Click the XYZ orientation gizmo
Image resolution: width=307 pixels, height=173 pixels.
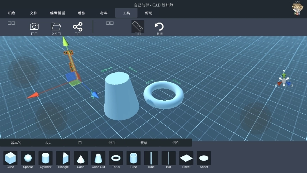[x=284, y=80]
